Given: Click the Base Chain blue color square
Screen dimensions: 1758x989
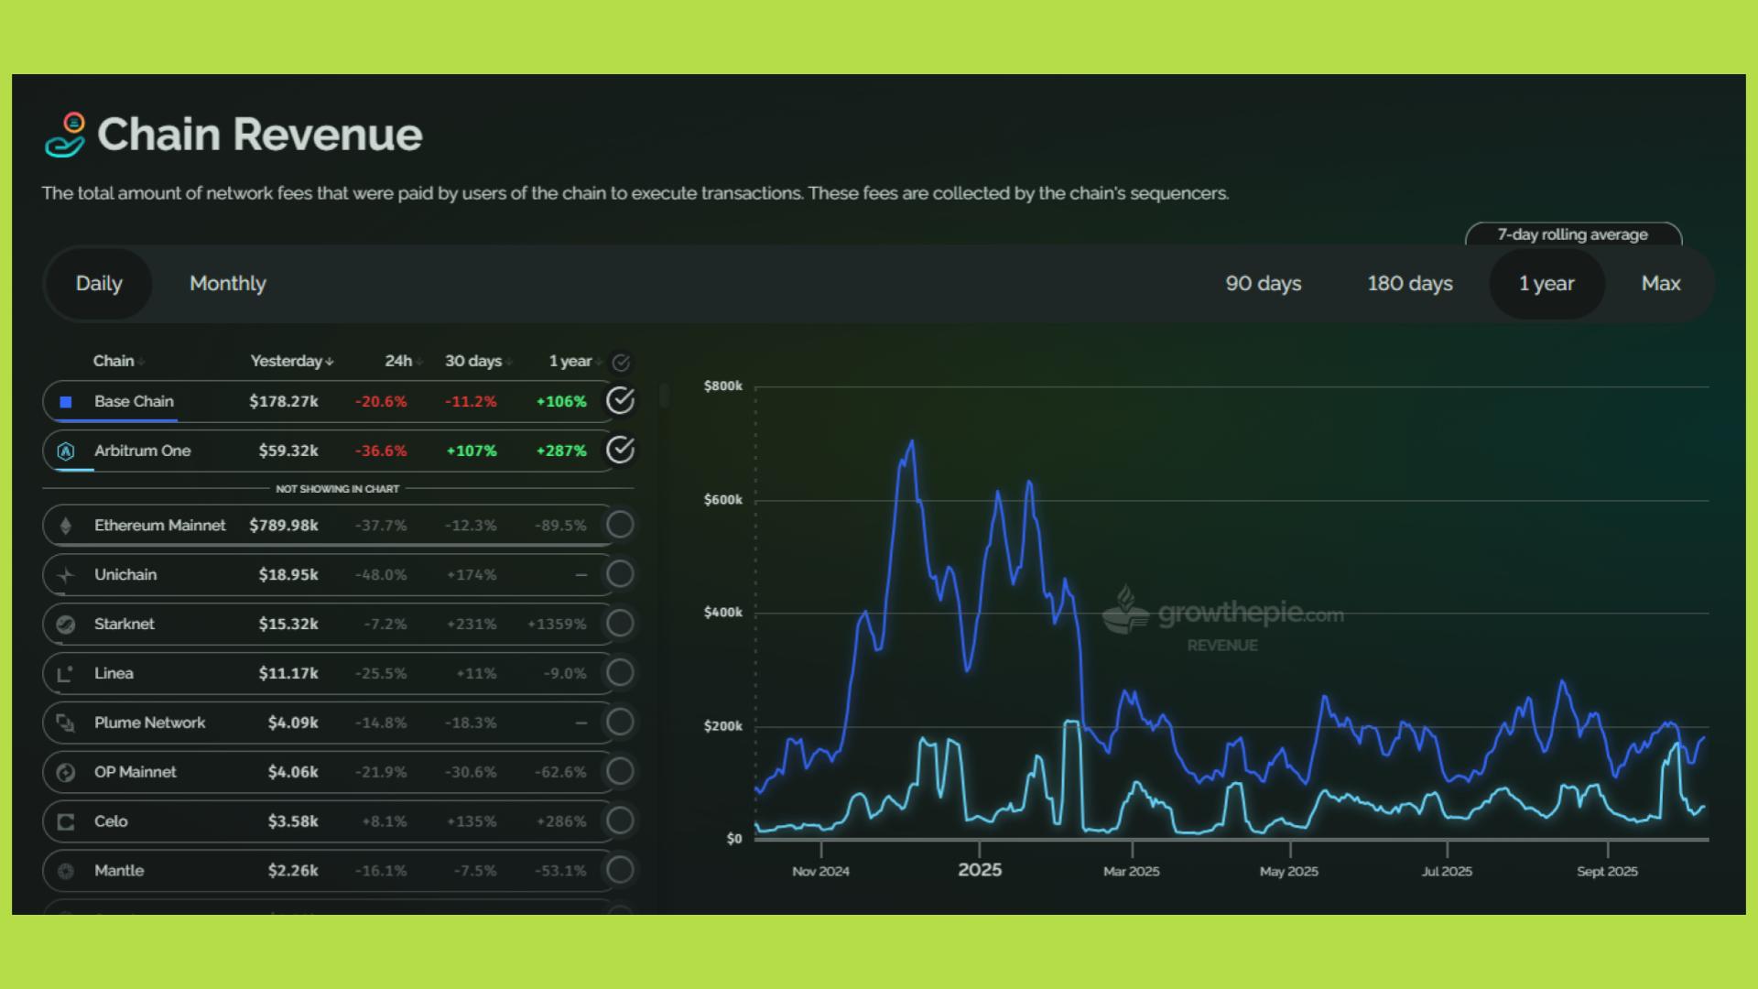Looking at the screenshot, I should [x=66, y=402].
